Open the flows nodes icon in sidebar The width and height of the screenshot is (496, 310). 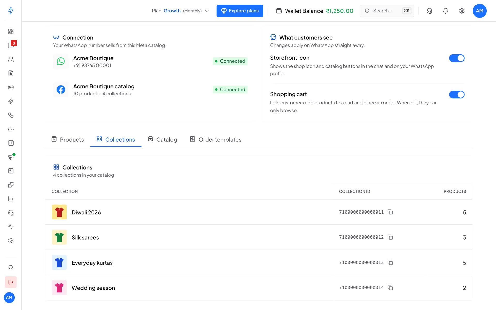(11, 115)
